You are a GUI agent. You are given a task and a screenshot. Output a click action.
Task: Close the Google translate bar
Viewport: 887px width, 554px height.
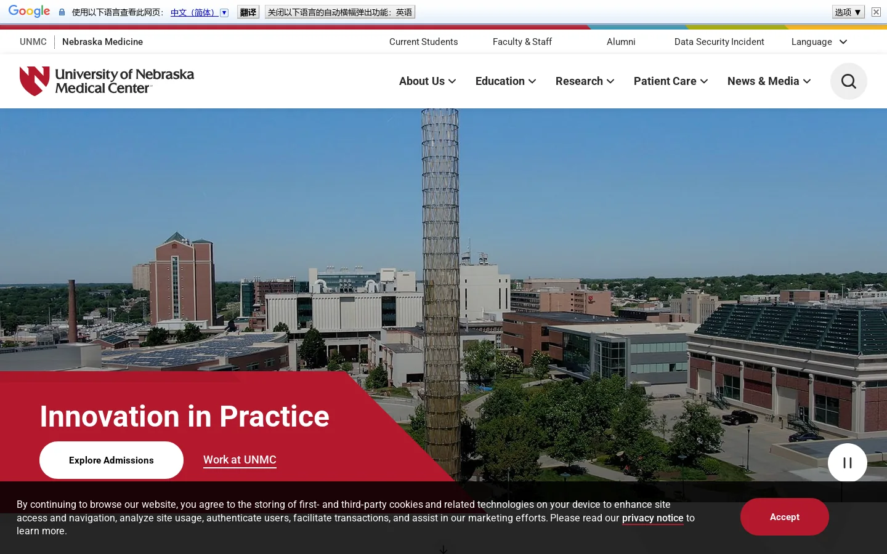[x=876, y=12]
